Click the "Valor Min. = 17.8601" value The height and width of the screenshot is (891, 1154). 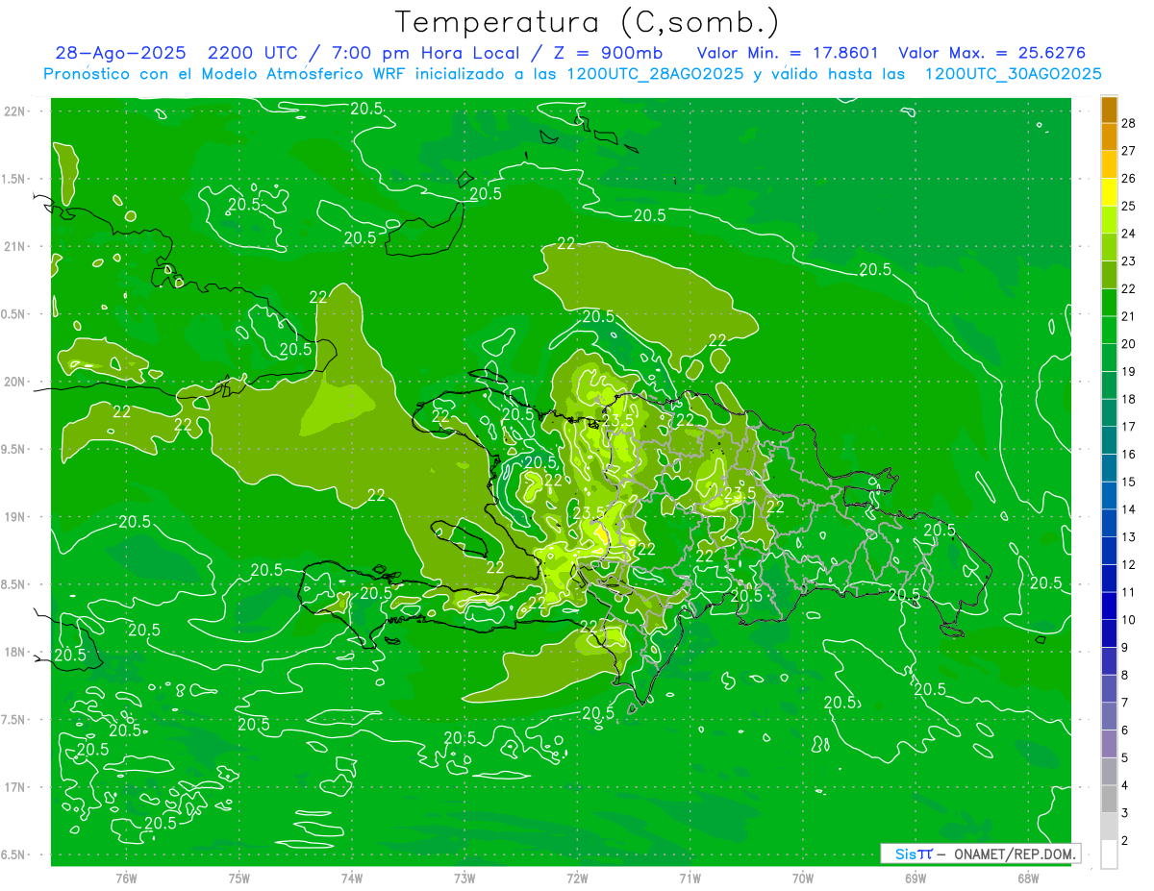(788, 53)
